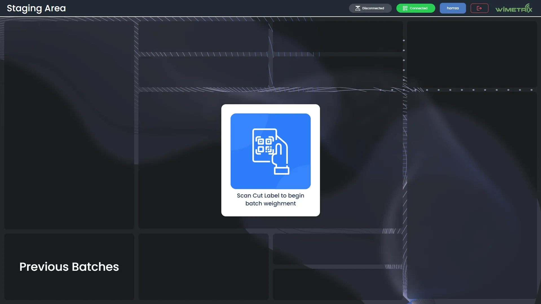Click the large empty panel in the top-right corner

472,54
